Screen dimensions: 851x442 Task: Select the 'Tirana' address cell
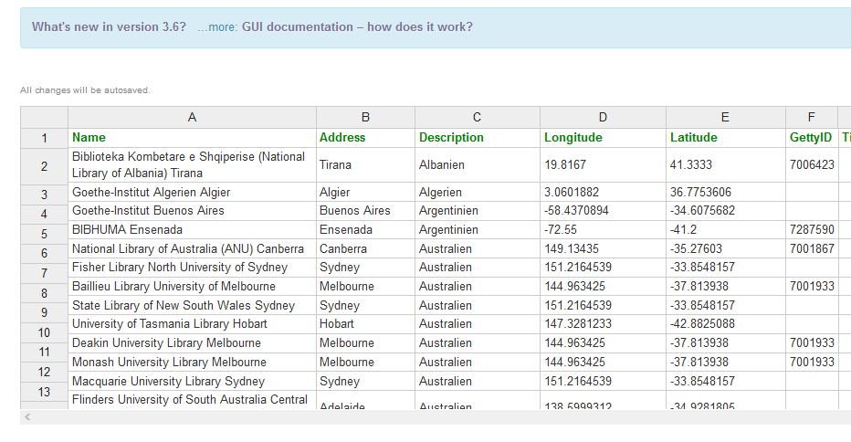point(365,165)
